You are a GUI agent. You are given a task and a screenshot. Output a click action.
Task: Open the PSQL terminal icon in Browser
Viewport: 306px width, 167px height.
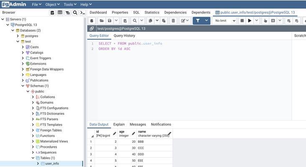[83, 13]
